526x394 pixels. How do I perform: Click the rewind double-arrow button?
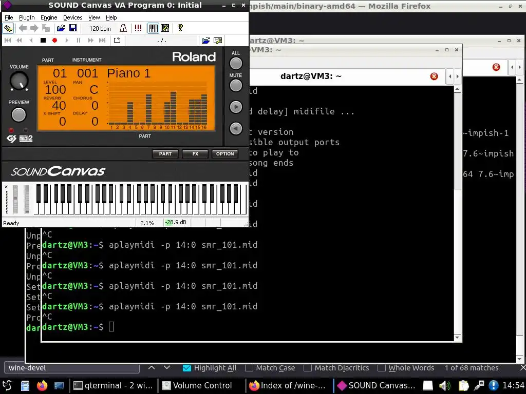tap(20, 41)
